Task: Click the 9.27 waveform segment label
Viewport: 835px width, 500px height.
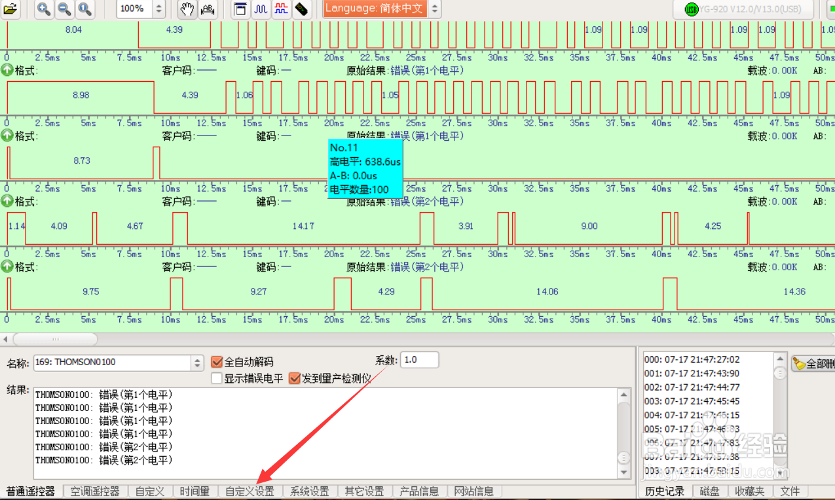Action: pyautogui.click(x=259, y=292)
